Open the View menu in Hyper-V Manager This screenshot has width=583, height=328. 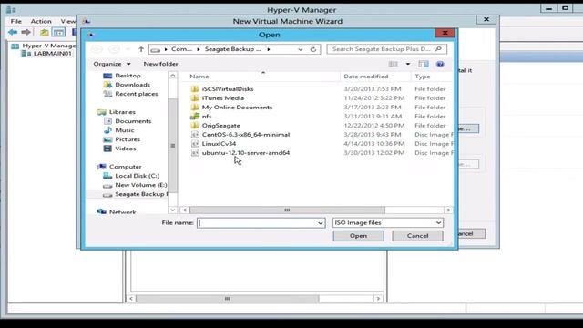68,21
